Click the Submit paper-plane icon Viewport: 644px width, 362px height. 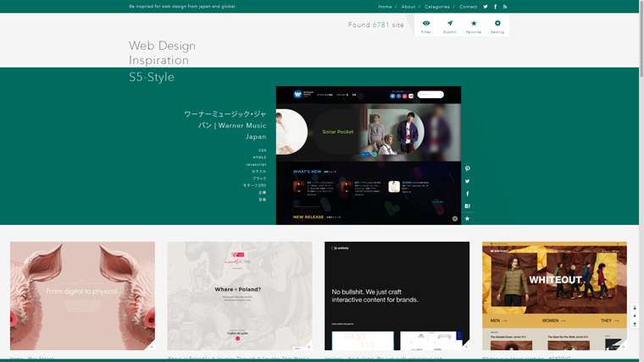450,24
